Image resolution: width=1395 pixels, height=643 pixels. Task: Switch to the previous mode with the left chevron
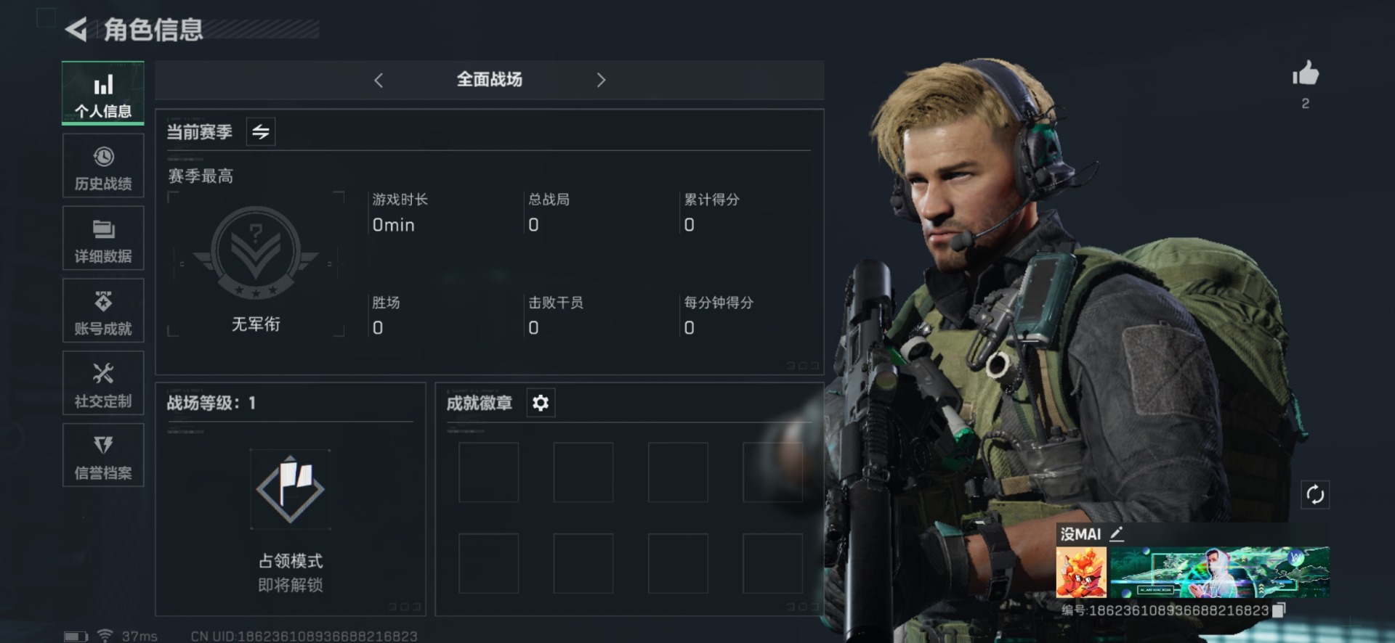coord(379,80)
